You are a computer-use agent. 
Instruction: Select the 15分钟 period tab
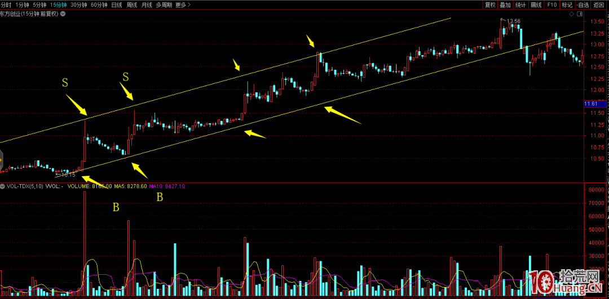[x=58, y=5]
